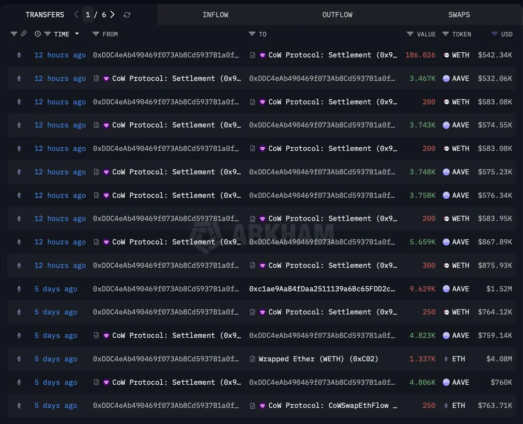The height and width of the screenshot is (424, 523).
Task: Click WETH token in $542.34K row
Action: (461, 55)
